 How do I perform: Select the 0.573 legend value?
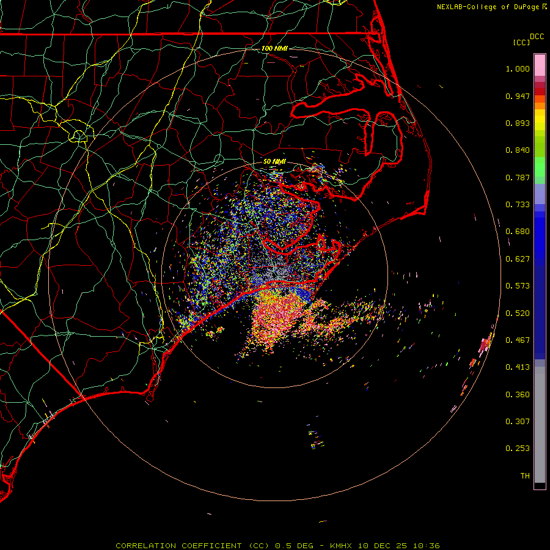pos(518,286)
